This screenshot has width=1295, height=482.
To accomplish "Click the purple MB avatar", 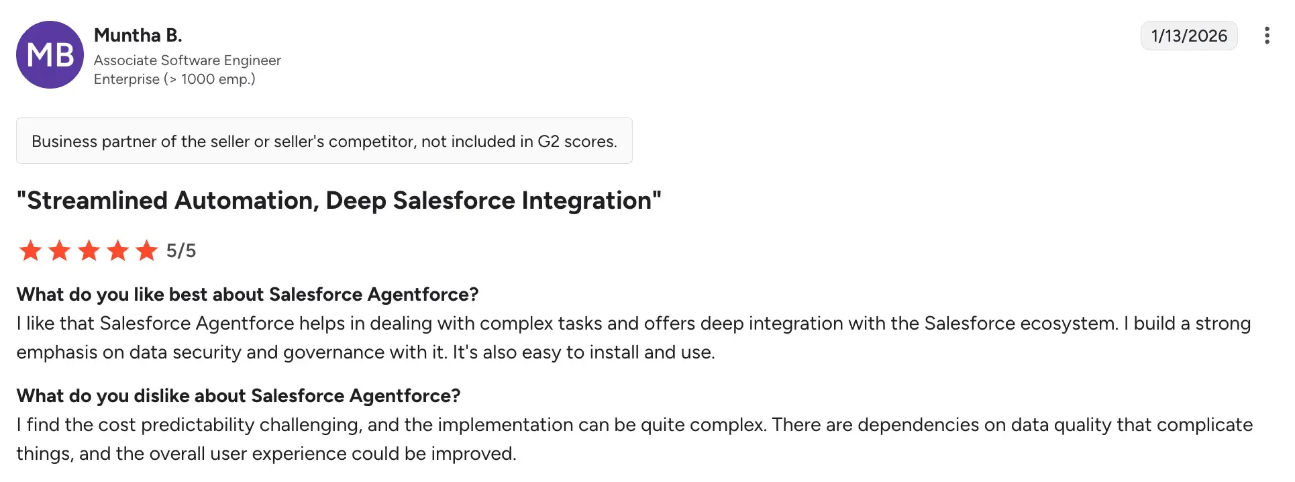I will pos(50,54).
